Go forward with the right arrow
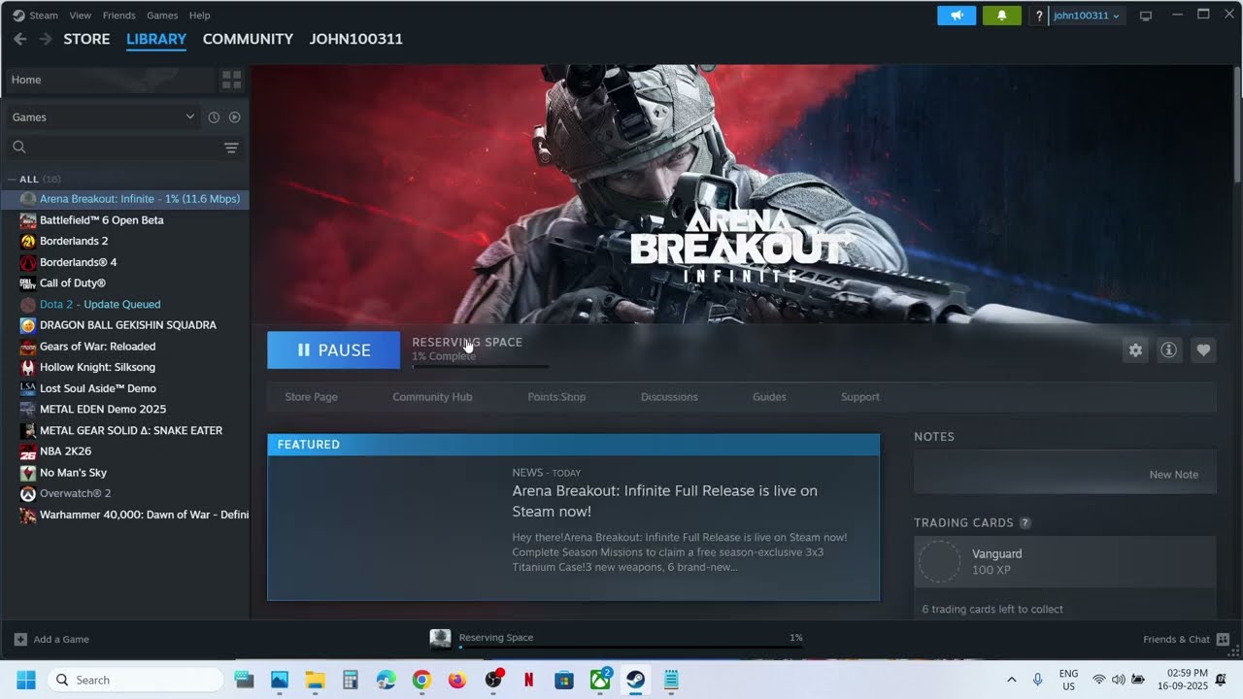This screenshot has width=1243, height=699. tap(45, 39)
